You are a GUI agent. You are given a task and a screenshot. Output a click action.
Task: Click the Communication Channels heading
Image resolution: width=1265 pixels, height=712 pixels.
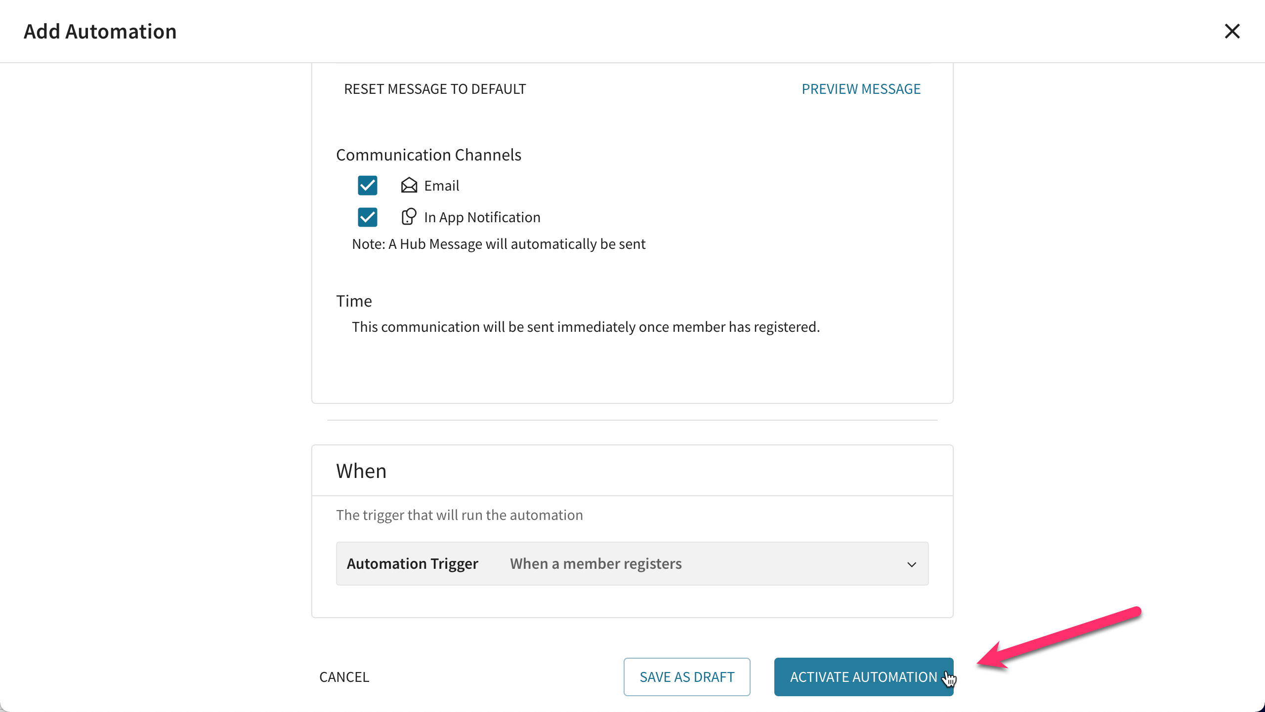click(428, 155)
